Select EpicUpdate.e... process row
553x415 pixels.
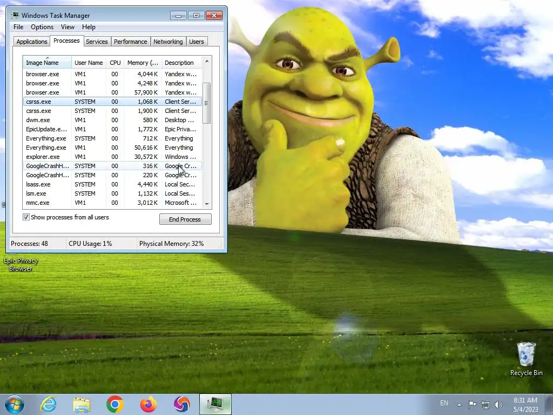pyautogui.click(x=112, y=129)
